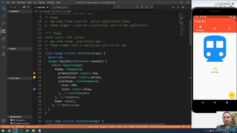This screenshot has height=133, width=237.
Task: Open the Debug Console from the sidebar header
Action: pyautogui.click(x=29, y=7)
